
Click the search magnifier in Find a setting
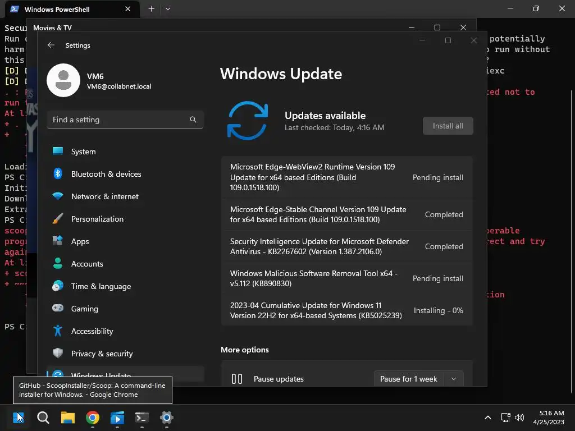[x=193, y=120]
